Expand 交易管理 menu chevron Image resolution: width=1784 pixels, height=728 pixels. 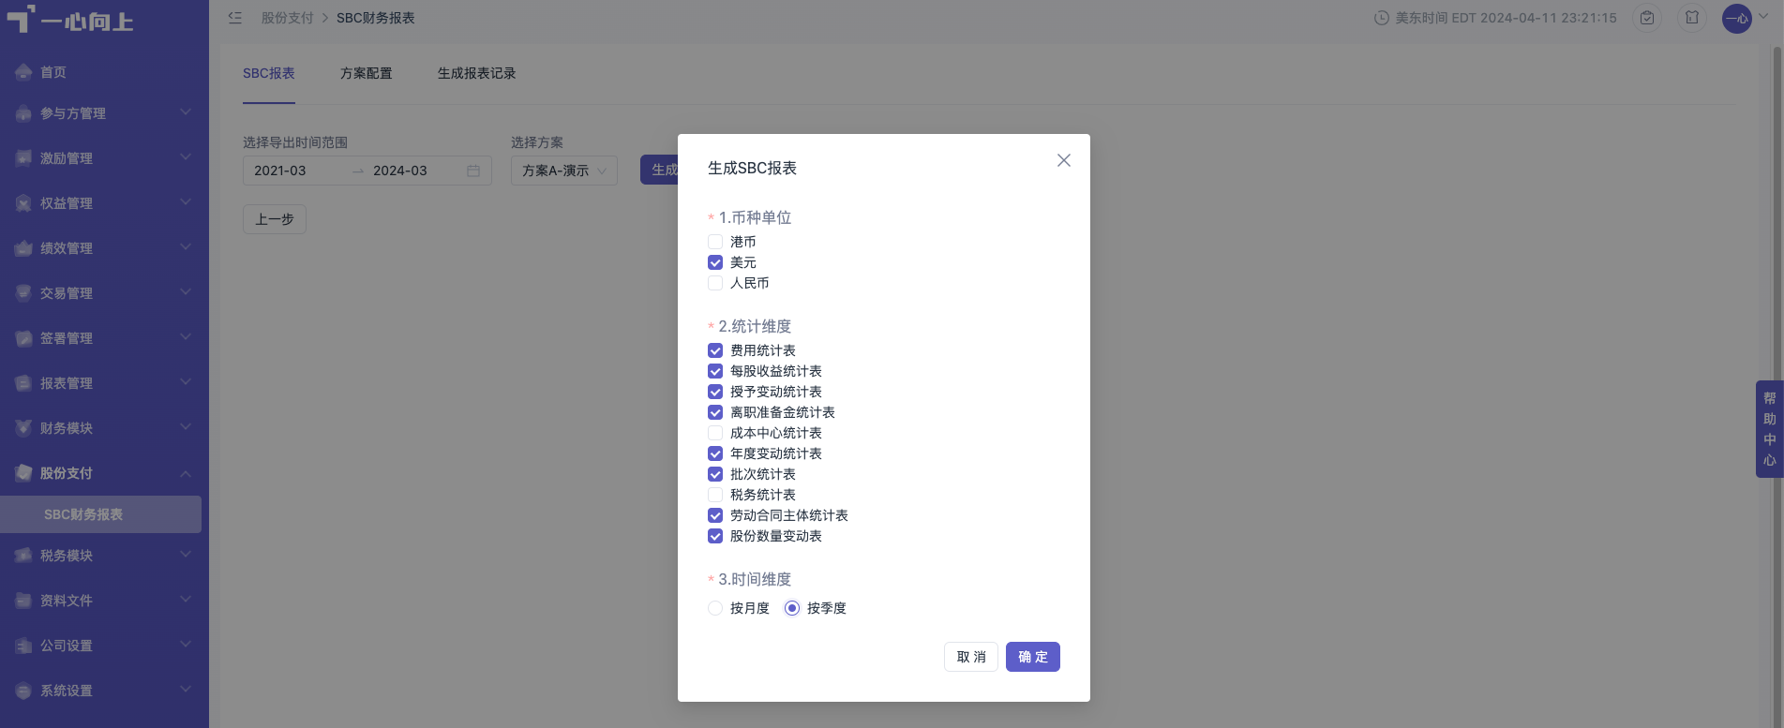point(186,292)
